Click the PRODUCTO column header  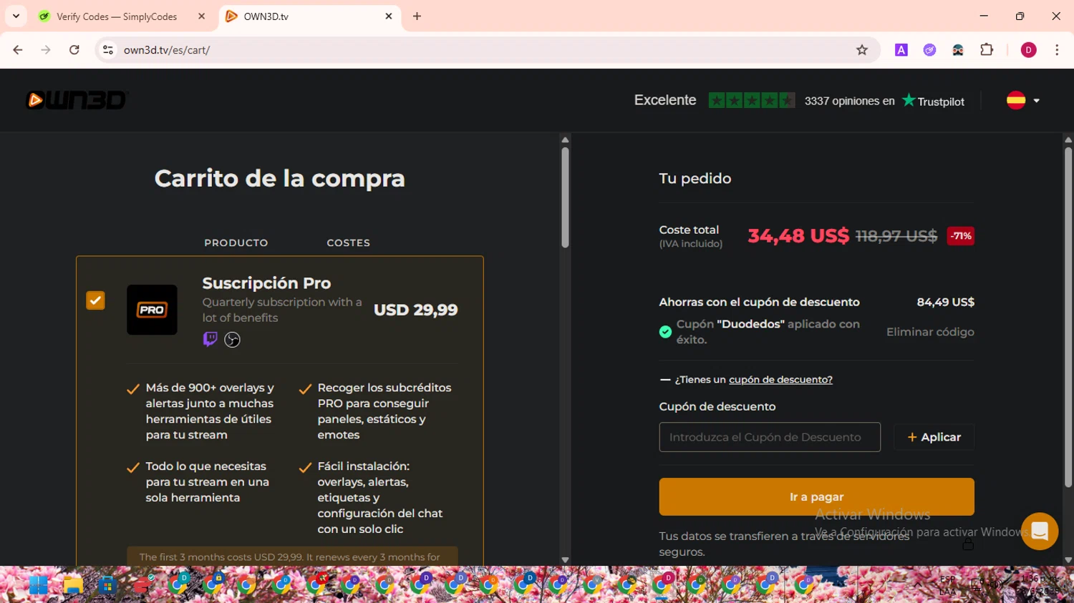(236, 243)
